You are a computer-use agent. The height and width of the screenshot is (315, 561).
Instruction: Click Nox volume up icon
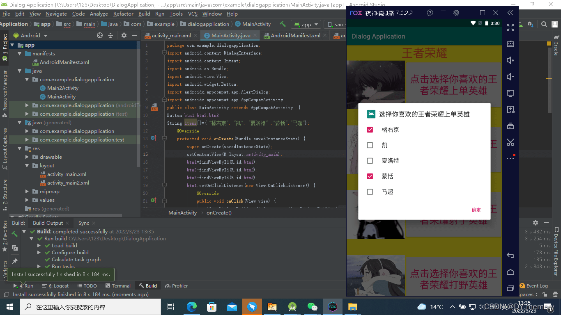click(x=510, y=60)
